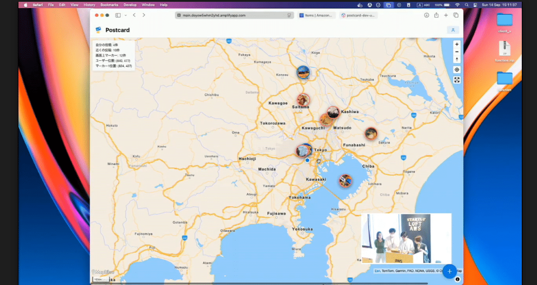Click the Esri attribution link
The image size is (537, 285).
(x=377, y=271)
